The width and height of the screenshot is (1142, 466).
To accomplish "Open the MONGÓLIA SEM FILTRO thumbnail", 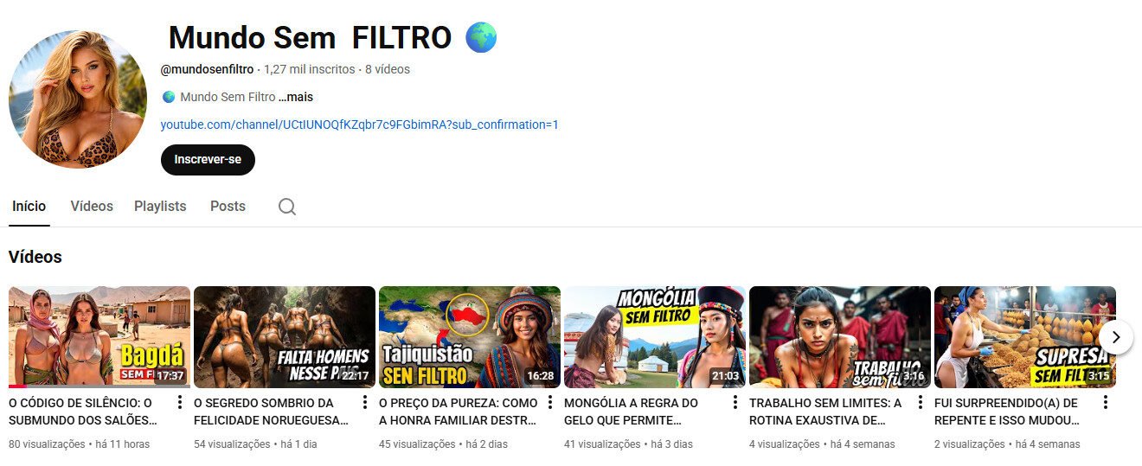I will pyautogui.click(x=655, y=337).
